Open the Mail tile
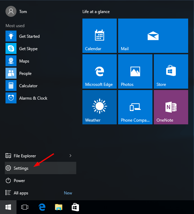Screen dimensions: 194x214 [153, 36]
